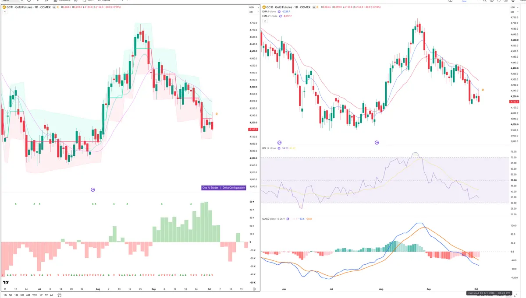The image size is (526, 298).
Task: Select the 1Y range button
Action: (41, 295)
